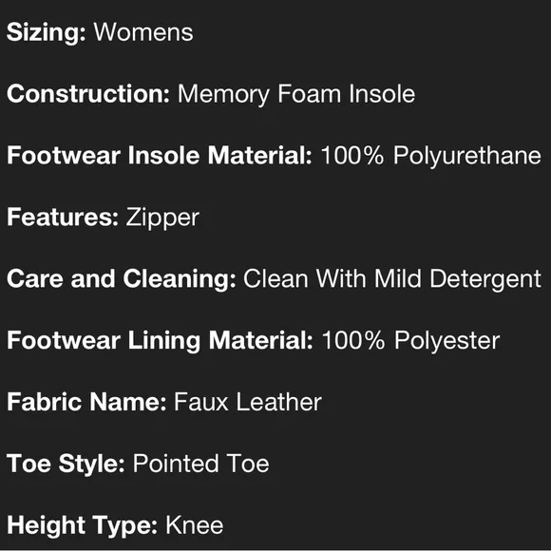This screenshot has width=551, height=551.
Task: Click the Height Type label
Action: point(82,526)
